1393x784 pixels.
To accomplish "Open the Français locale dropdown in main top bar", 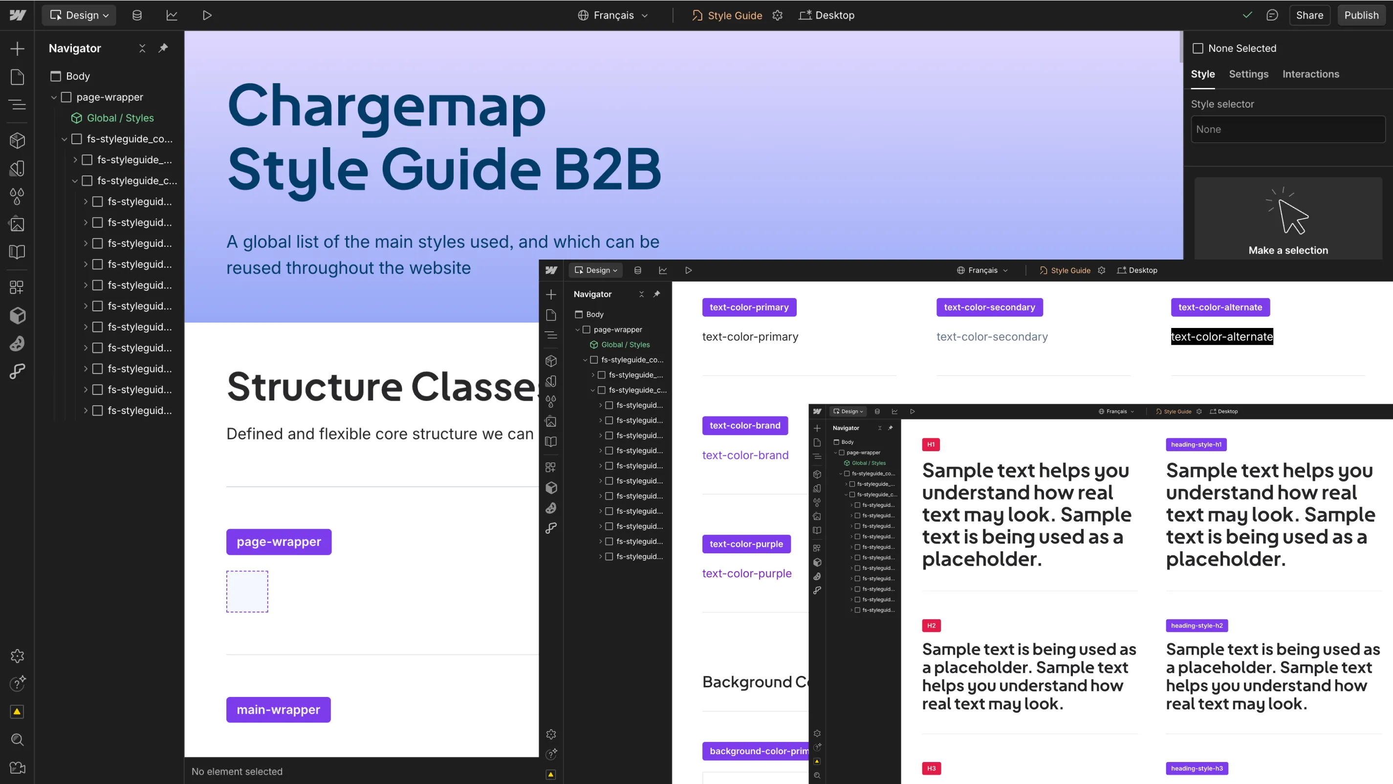I will click(613, 15).
